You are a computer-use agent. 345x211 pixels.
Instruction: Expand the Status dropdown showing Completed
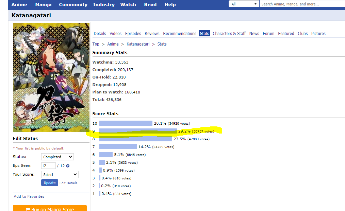[x=57, y=157]
